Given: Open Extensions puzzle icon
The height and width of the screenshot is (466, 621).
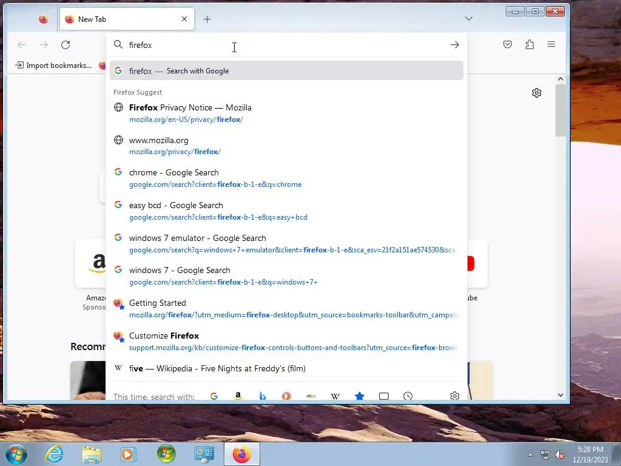Looking at the screenshot, I should 529,44.
